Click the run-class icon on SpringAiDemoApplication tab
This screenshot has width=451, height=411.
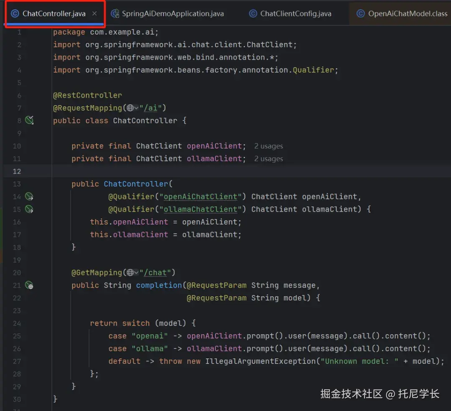115,13
